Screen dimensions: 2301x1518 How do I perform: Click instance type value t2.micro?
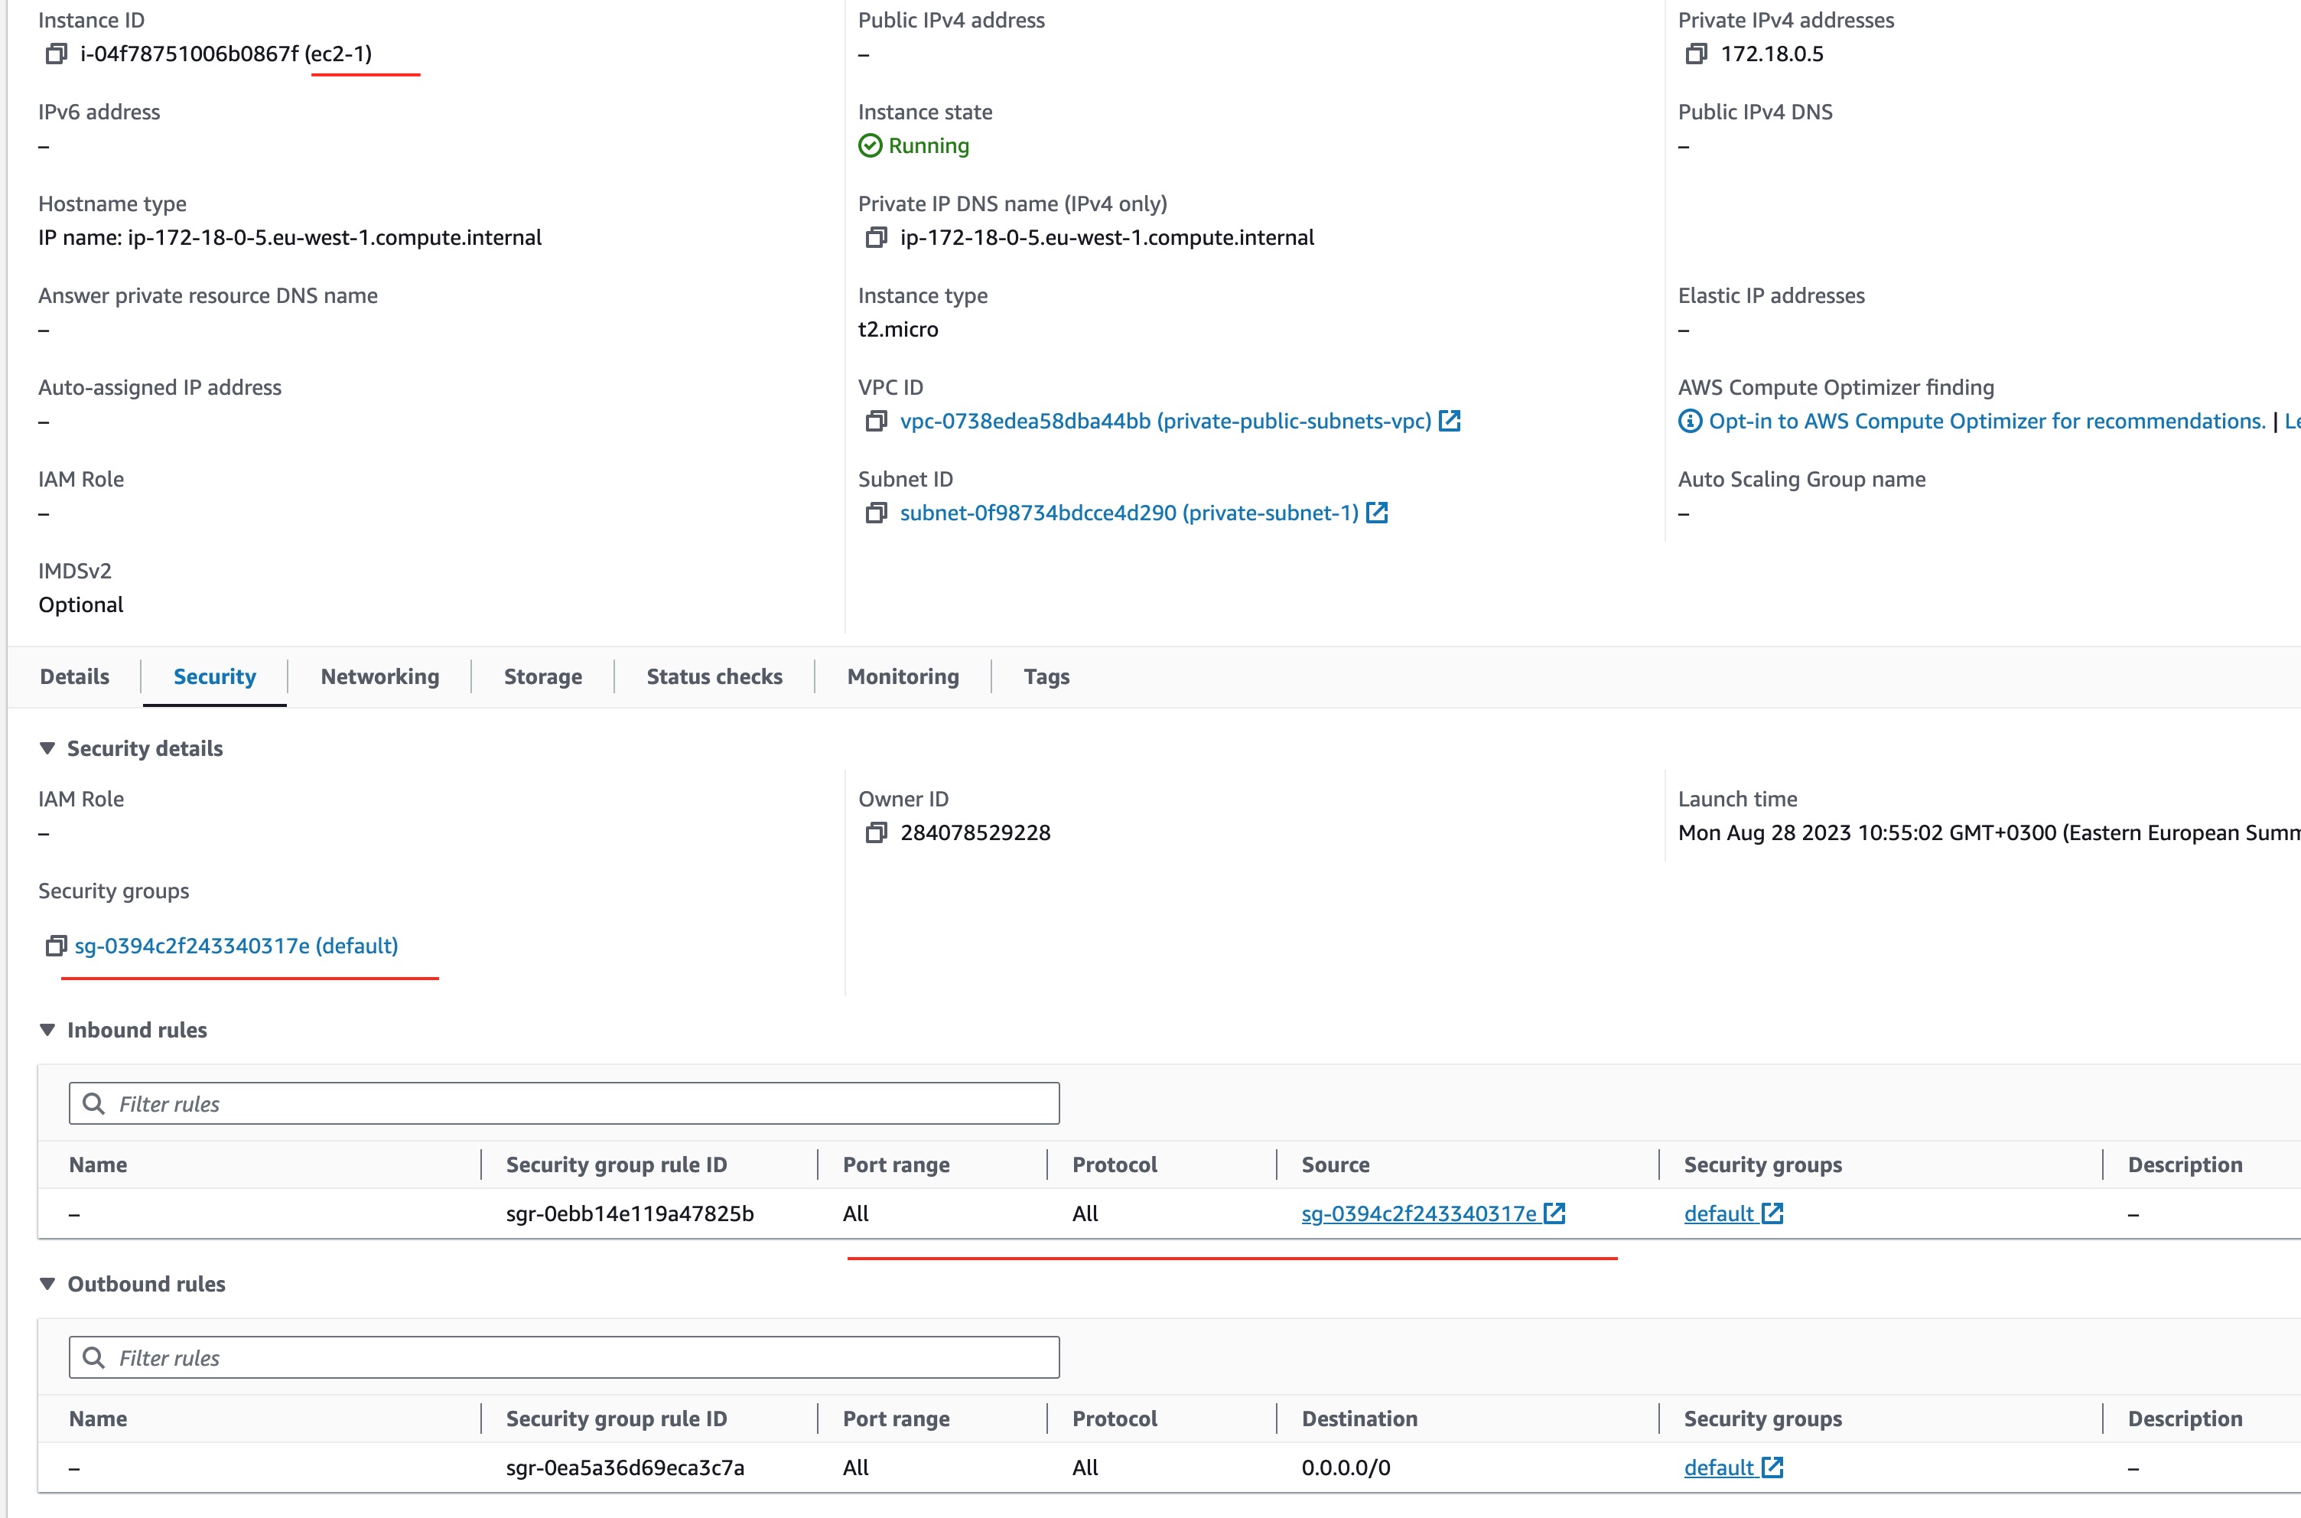coord(898,329)
